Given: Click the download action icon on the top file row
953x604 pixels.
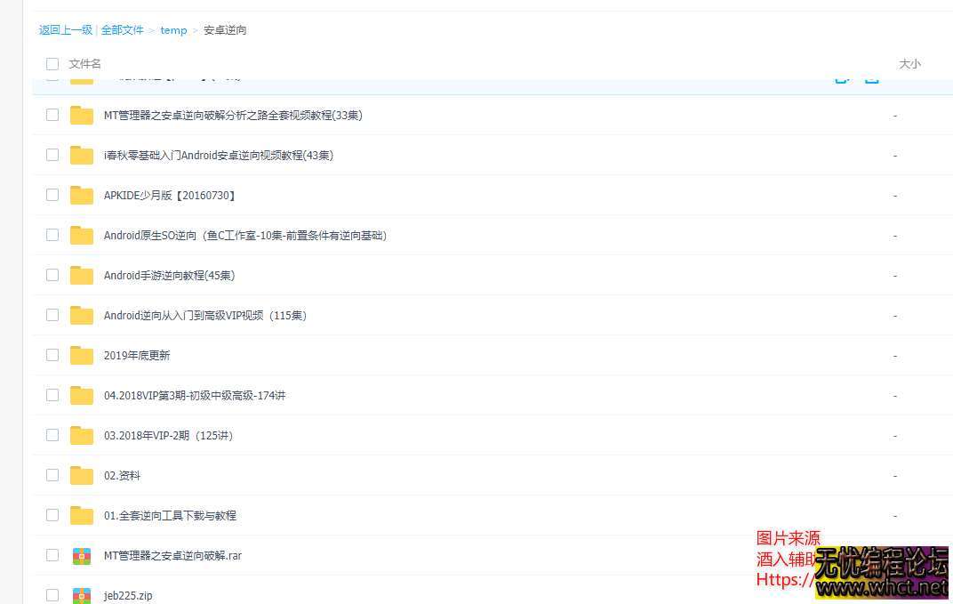Looking at the screenshot, I should click(x=872, y=77).
